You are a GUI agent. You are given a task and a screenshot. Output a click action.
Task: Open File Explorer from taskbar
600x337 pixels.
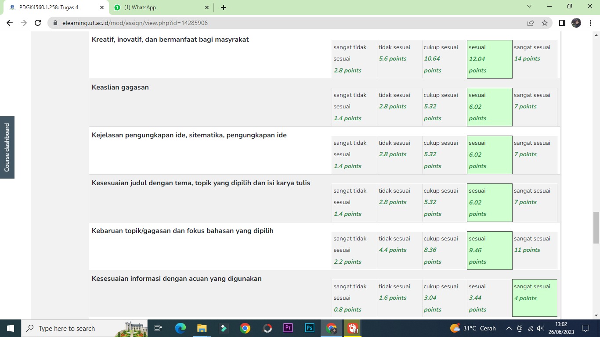coord(202,328)
